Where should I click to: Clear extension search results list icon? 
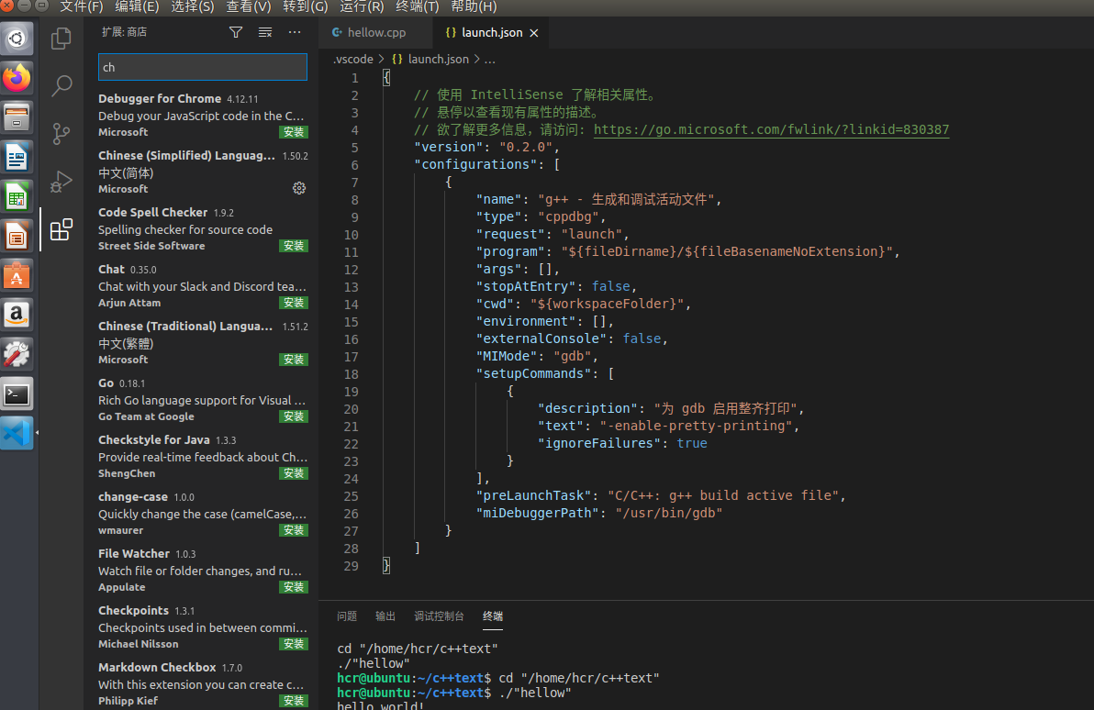[265, 32]
